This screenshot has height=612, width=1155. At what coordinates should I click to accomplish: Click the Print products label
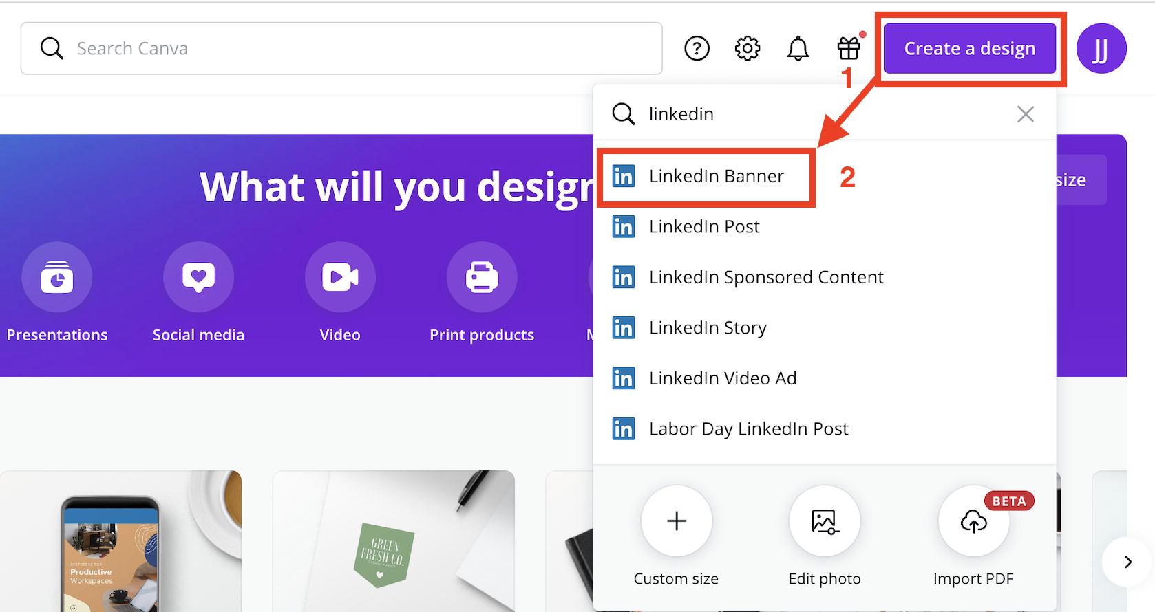tap(482, 335)
